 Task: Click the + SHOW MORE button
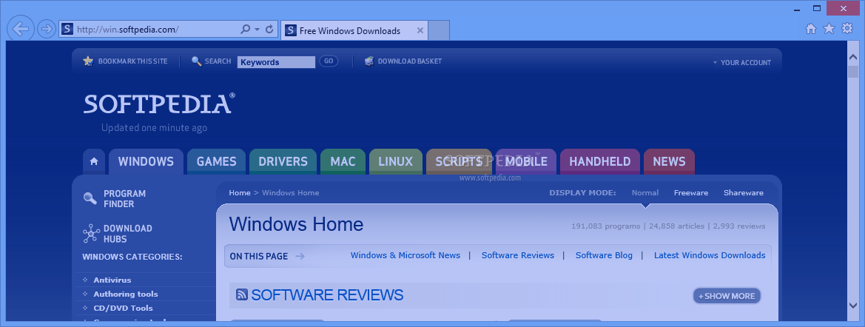[727, 296]
